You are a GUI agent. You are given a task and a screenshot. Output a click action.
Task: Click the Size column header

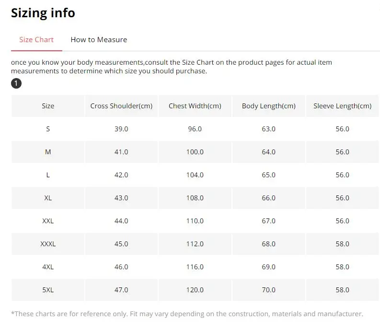pyautogui.click(x=48, y=106)
